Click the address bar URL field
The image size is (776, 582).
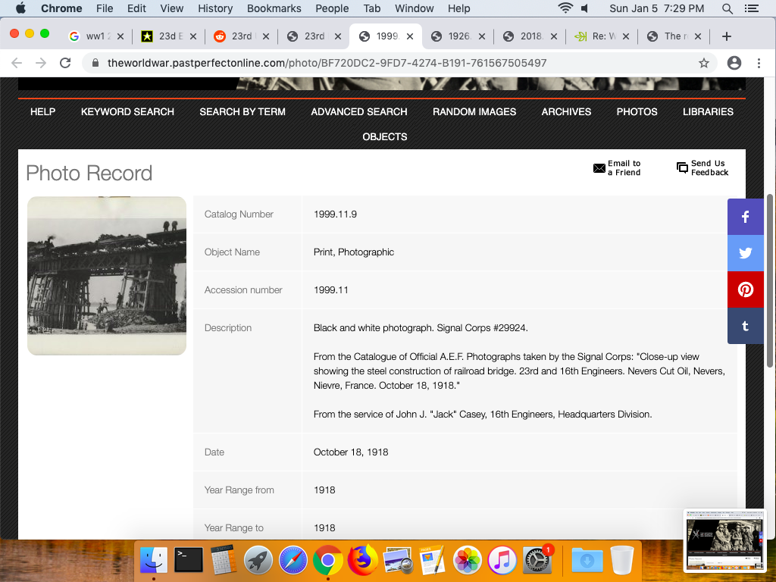tap(379, 63)
